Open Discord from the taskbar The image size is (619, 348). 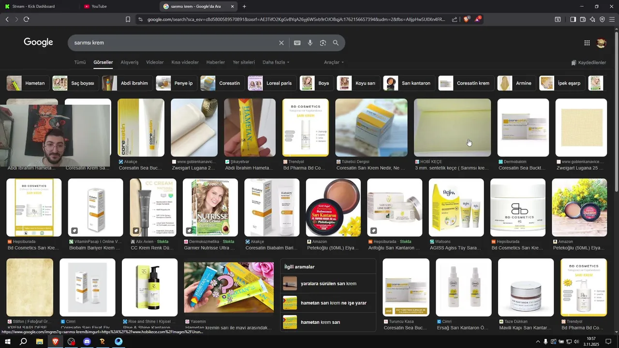[x=87, y=342]
